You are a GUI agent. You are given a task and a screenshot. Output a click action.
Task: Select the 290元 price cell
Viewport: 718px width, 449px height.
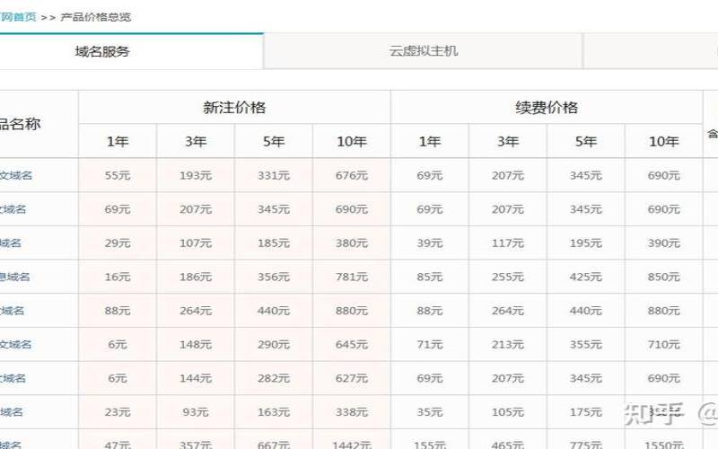tap(274, 345)
